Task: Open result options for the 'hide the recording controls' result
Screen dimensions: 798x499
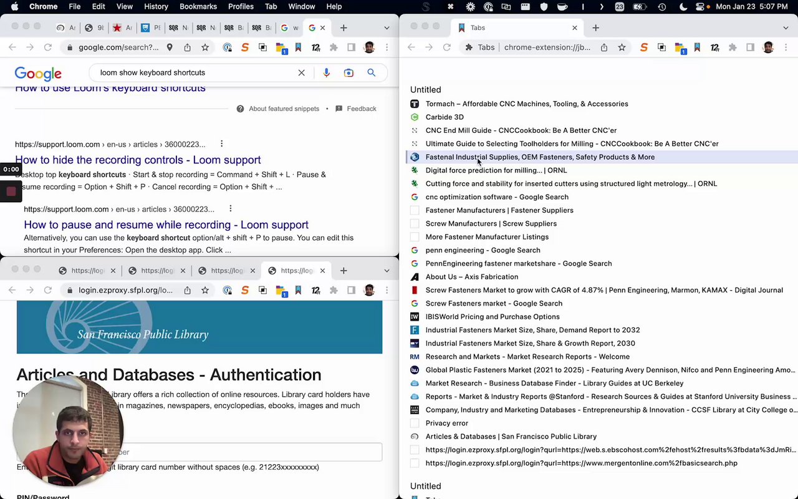Action: pos(221,144)
